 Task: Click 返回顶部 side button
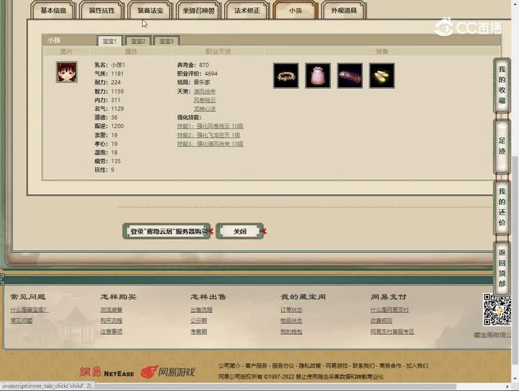[x=502, y=268]
